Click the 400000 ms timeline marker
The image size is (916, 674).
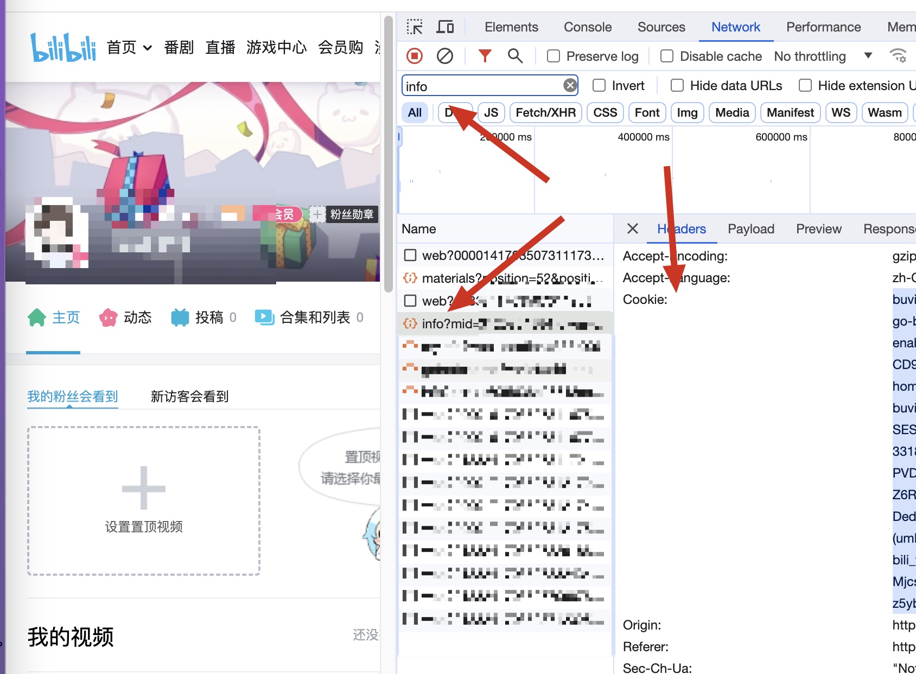[644, 137]
